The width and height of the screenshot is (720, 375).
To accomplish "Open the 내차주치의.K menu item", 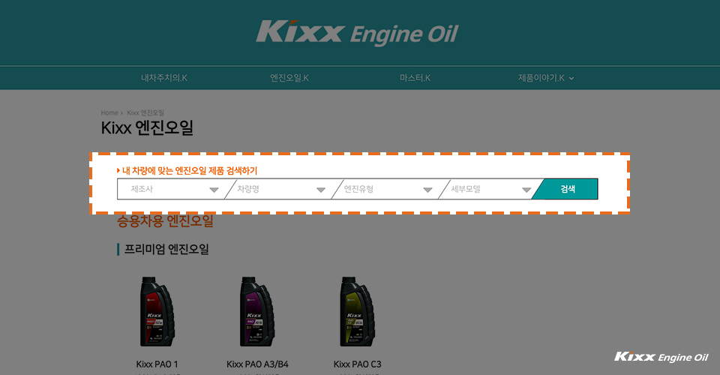I will click(x=164, y=78).
